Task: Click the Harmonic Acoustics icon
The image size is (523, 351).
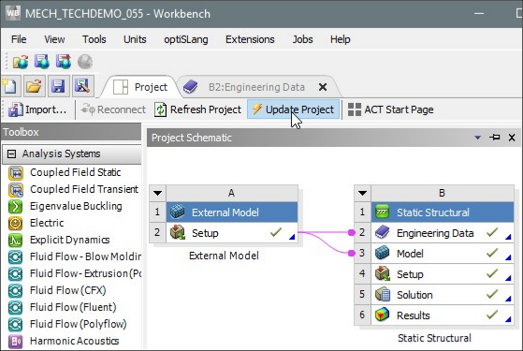Action: [x=15, y=342]
